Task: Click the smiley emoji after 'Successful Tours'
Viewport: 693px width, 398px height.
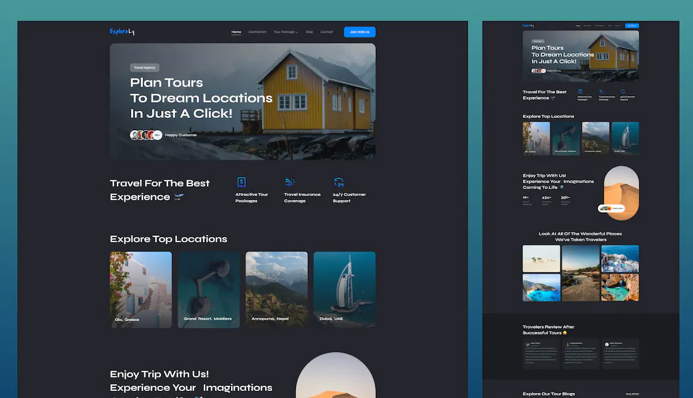Action: click(x=565, y=333)
